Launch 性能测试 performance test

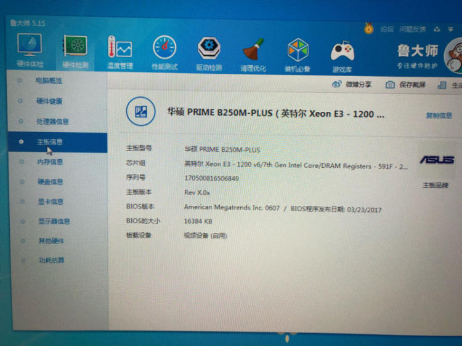164,53
